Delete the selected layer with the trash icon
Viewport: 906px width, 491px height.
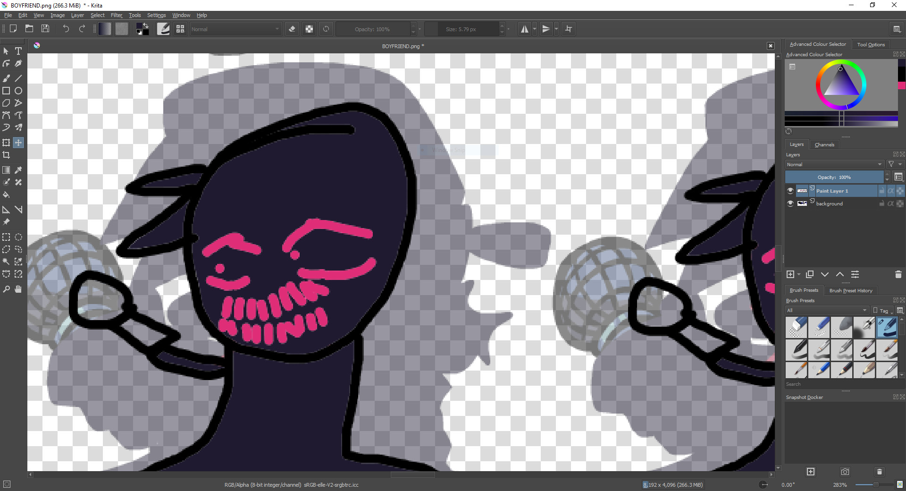click(898, 274)
